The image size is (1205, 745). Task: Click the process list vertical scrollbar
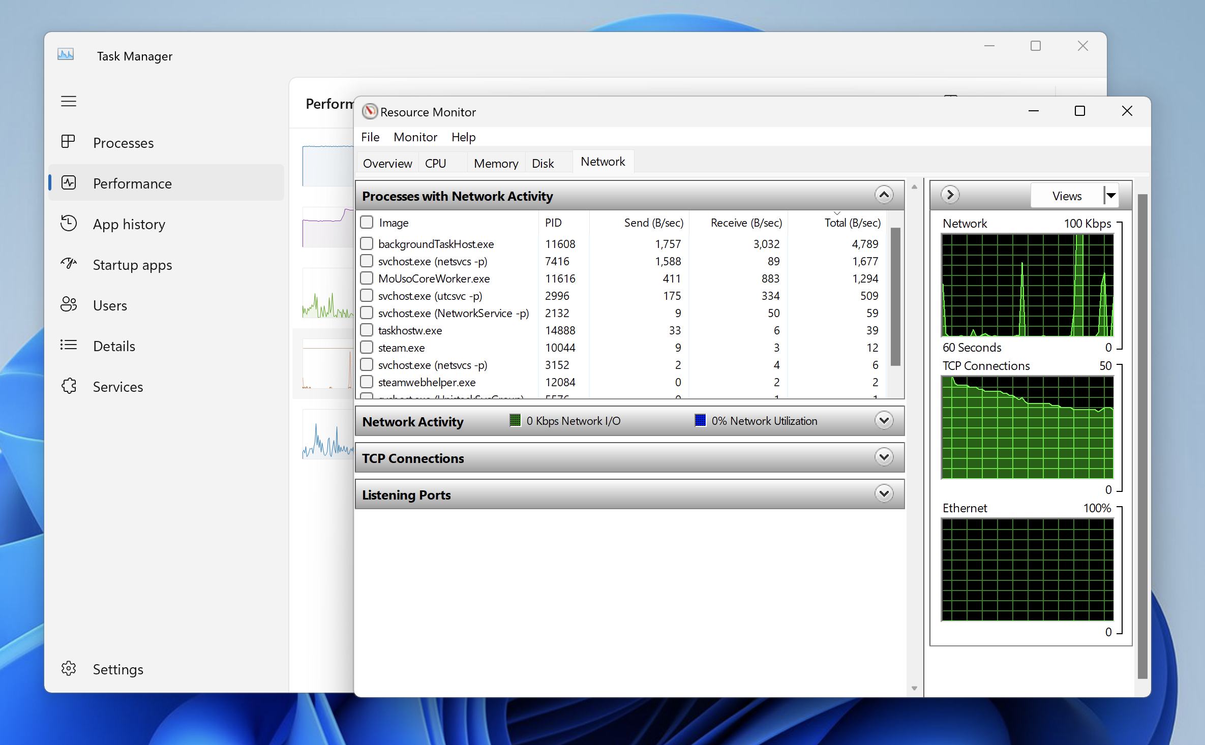895,297
